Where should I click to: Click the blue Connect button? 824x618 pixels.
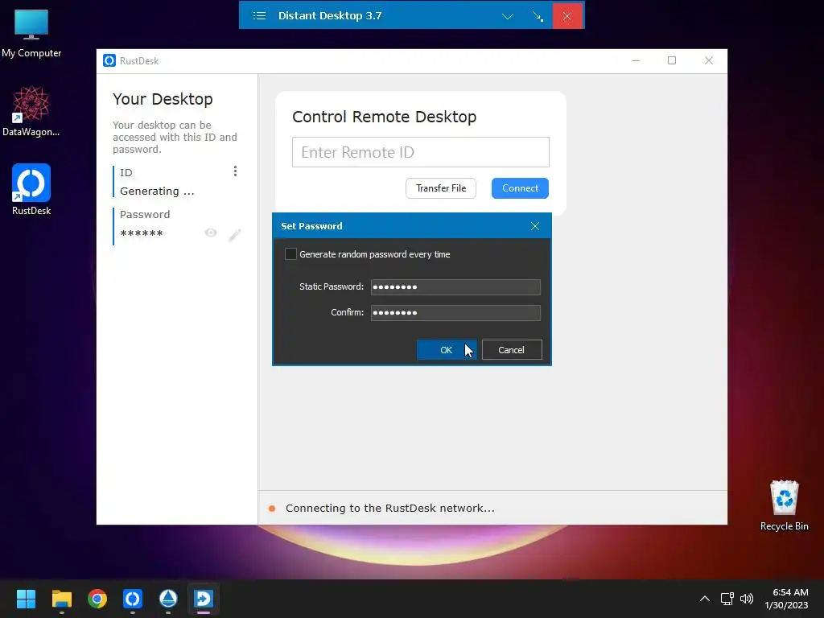(520, 188)
